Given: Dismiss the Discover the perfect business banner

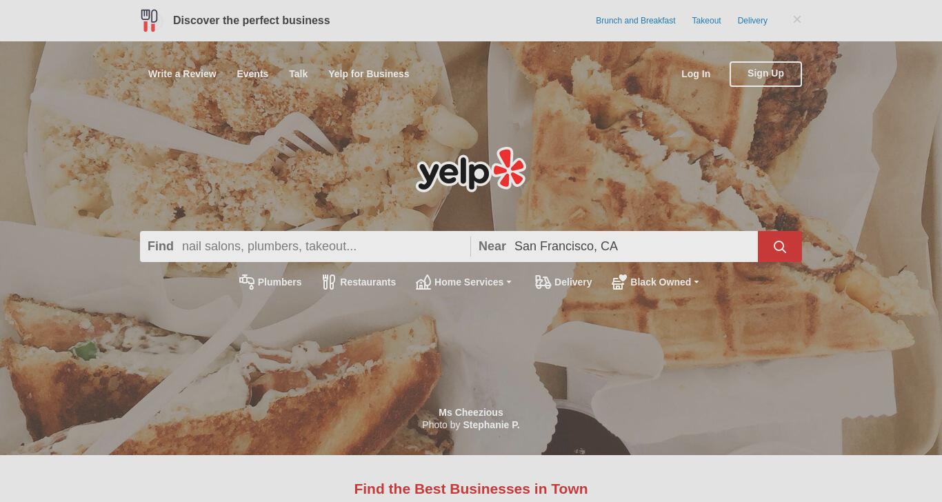Looking at the screenshot, I should (797, 19).
